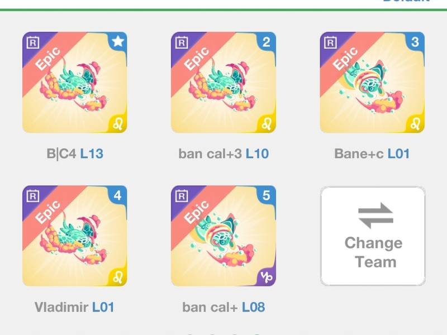The height and width of the screenshot is (335, 447).
Task: Select the ban cal+3 dragon card
Action: (223, 82)
